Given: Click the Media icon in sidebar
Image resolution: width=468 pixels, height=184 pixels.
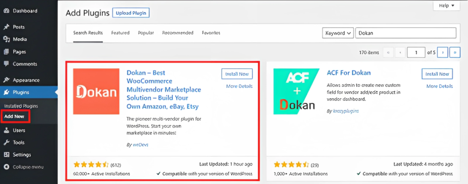Looking at the screenshot, I should [6, 39].
